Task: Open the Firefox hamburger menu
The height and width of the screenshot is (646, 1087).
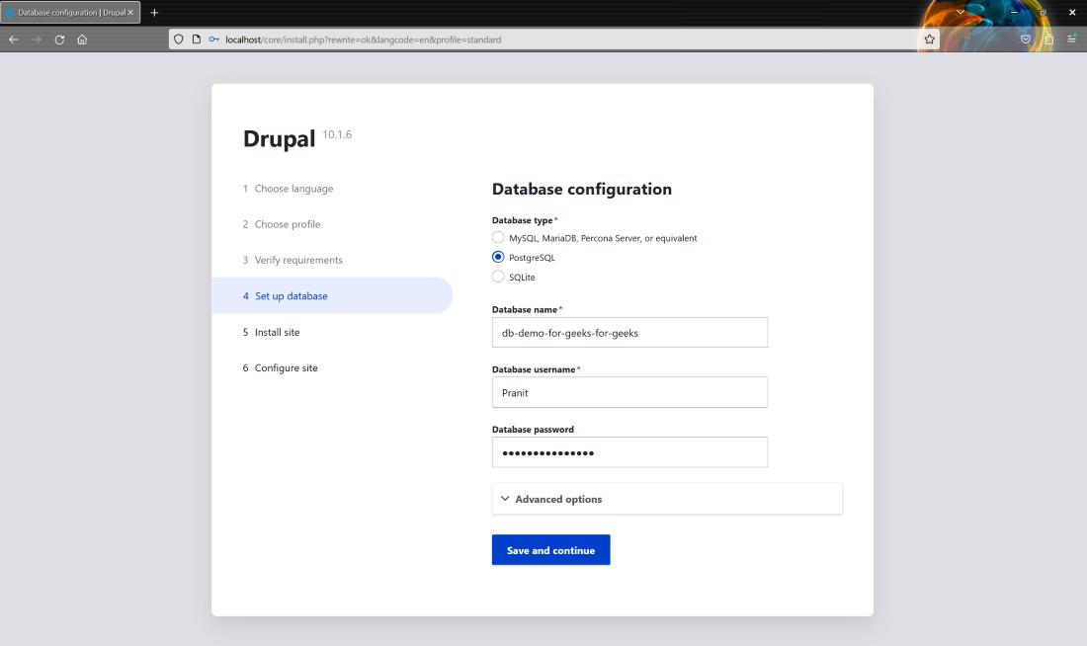Action: 1072,40
